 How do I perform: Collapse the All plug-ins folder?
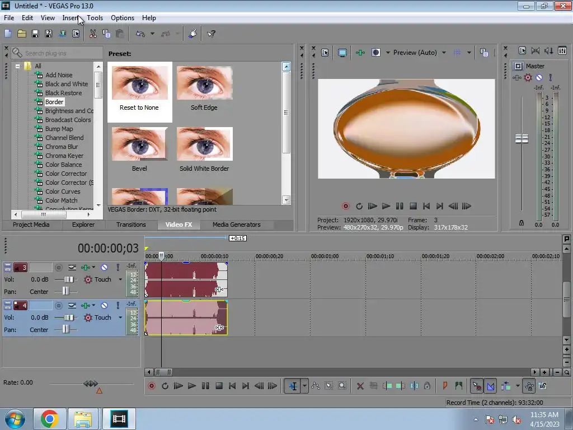17,66
